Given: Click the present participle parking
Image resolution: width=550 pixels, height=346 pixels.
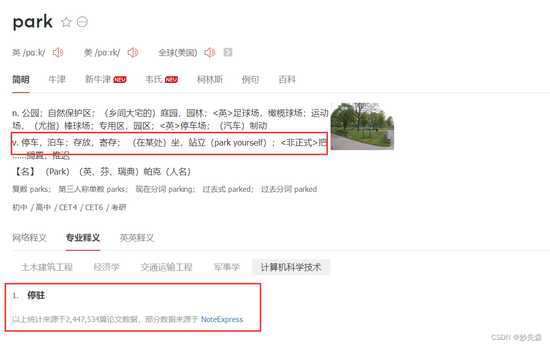Looking at the screenshot, I should [180, 189].
